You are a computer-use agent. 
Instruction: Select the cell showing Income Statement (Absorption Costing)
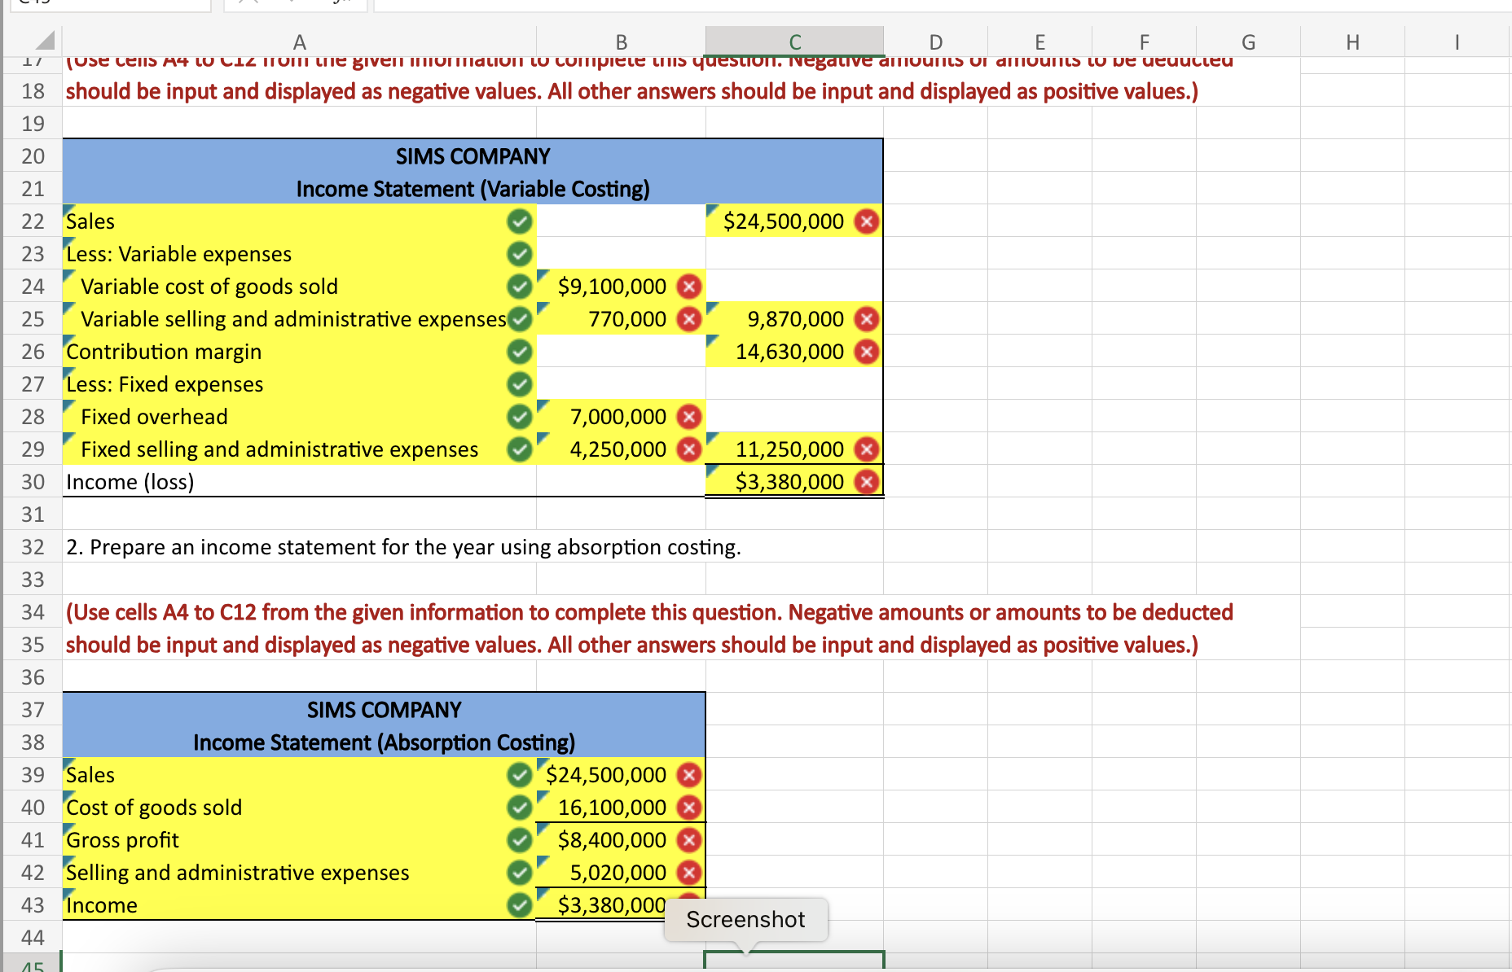383,742
